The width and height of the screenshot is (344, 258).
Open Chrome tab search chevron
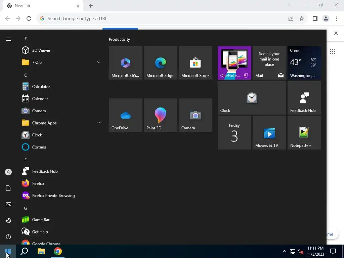[290, 5]
